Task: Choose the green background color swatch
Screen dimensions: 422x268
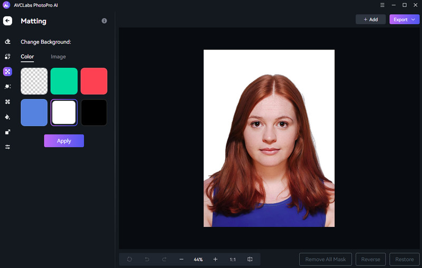Action: (64, 81)
